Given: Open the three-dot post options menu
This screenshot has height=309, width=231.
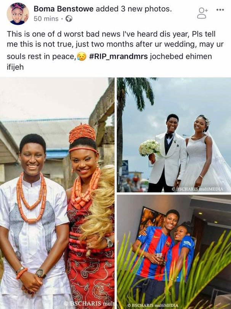Looking at the screenshot, I should point(220,10).
